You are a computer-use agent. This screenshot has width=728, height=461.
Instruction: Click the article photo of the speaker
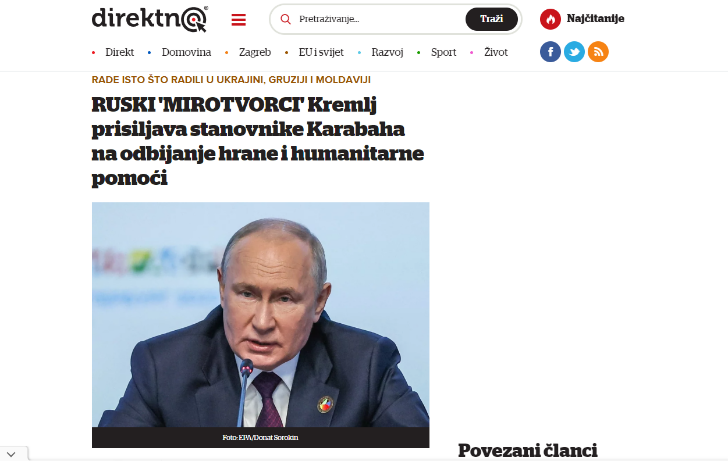(x=261, y=315)
